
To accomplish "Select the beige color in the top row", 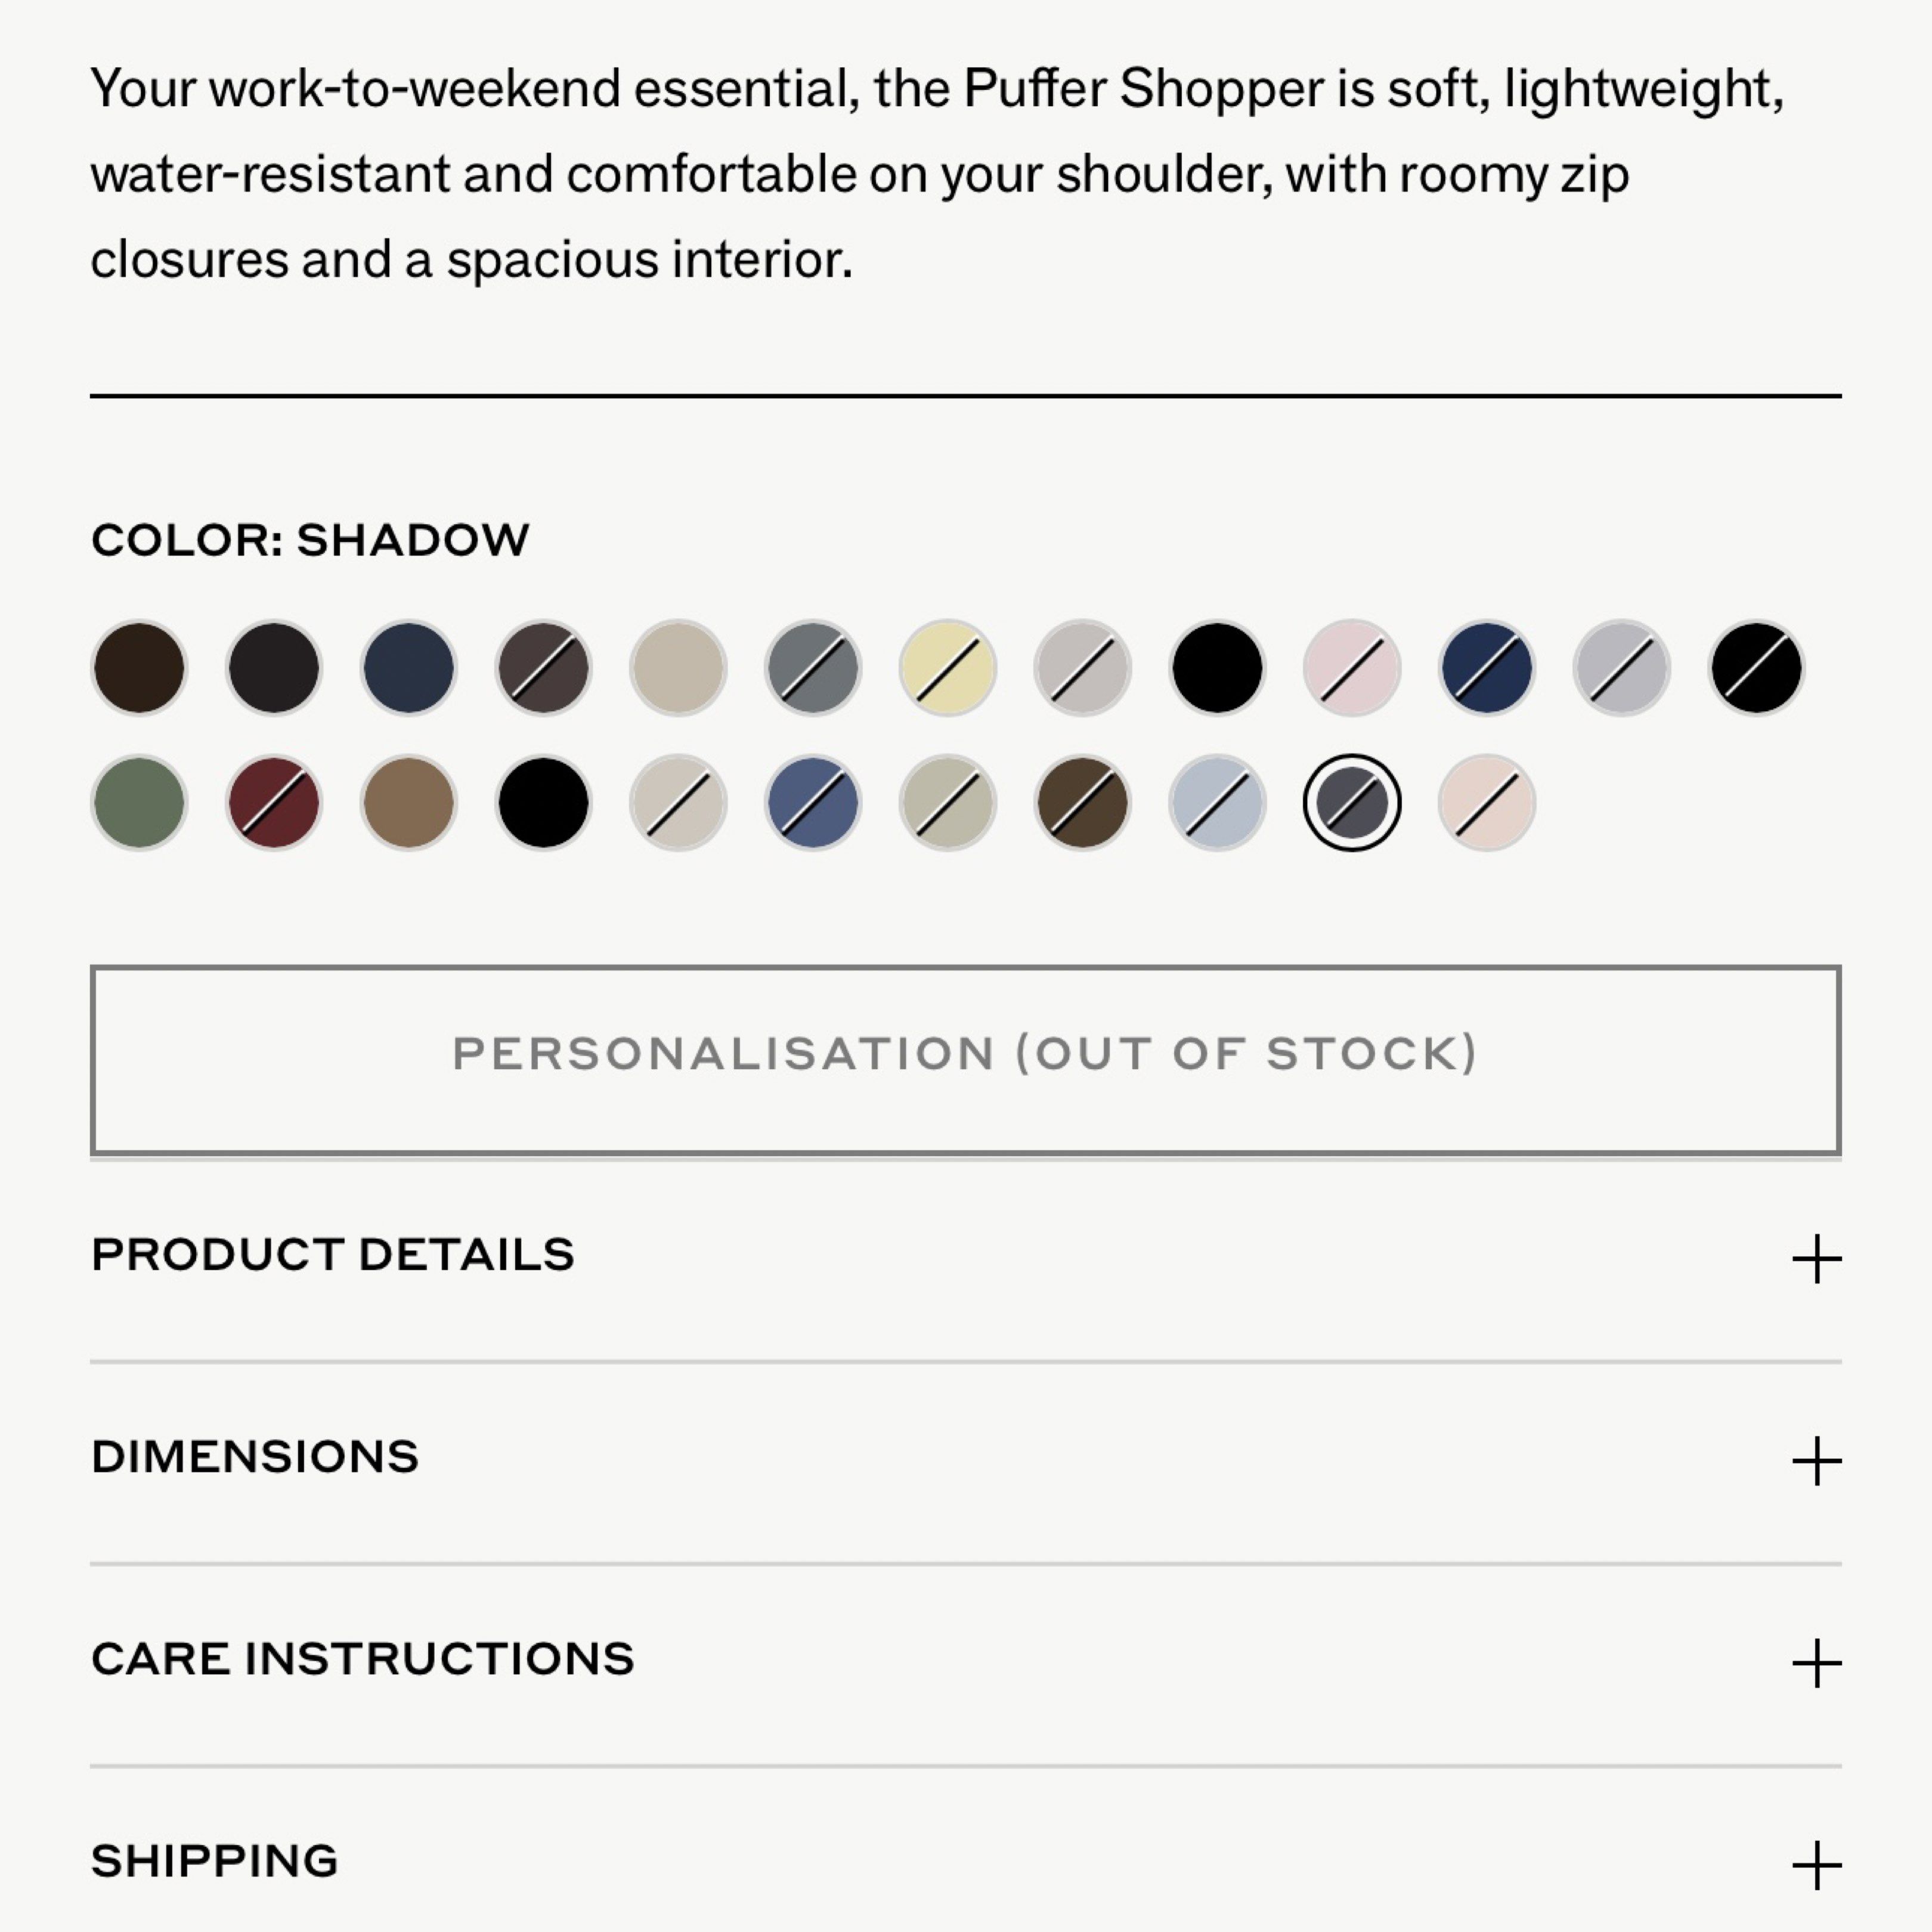I will 678,668.
